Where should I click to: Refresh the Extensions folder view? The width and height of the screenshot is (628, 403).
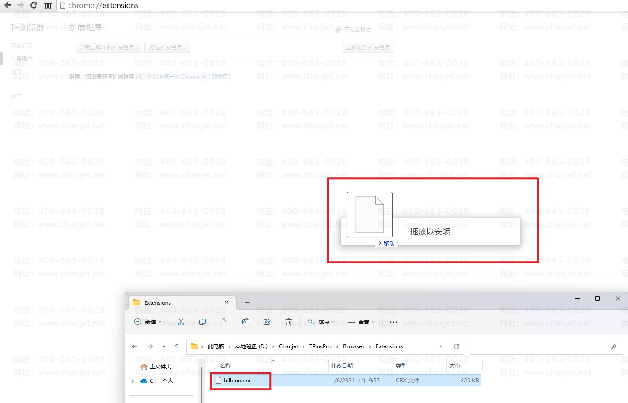[456, 346]
